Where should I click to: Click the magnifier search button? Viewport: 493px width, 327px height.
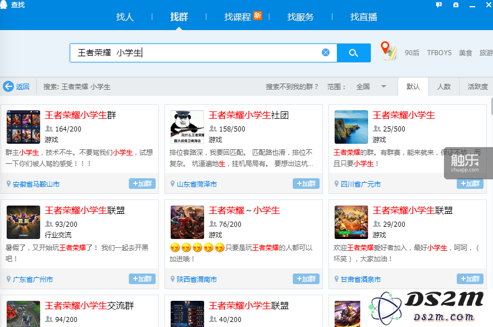point(354,53)
